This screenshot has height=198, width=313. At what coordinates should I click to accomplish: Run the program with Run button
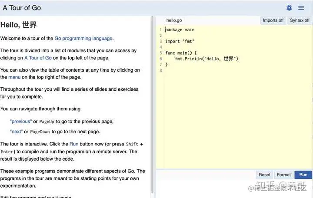[303, 175]
